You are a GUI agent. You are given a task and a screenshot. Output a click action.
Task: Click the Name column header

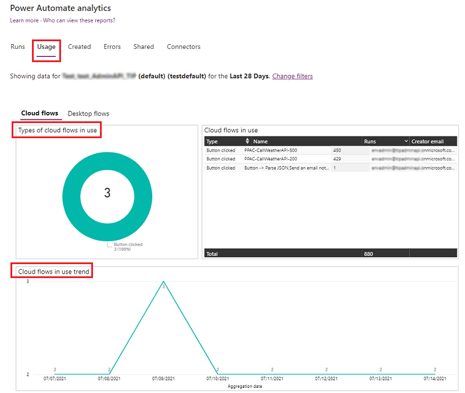tap(260, 141)
